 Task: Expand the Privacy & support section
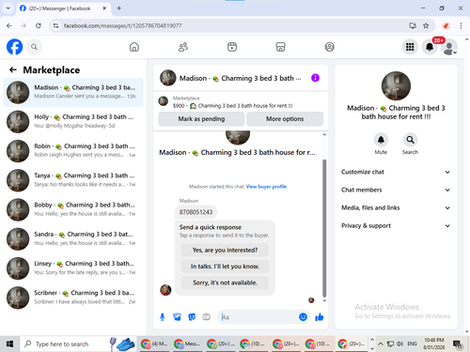(x=396, y=225)
